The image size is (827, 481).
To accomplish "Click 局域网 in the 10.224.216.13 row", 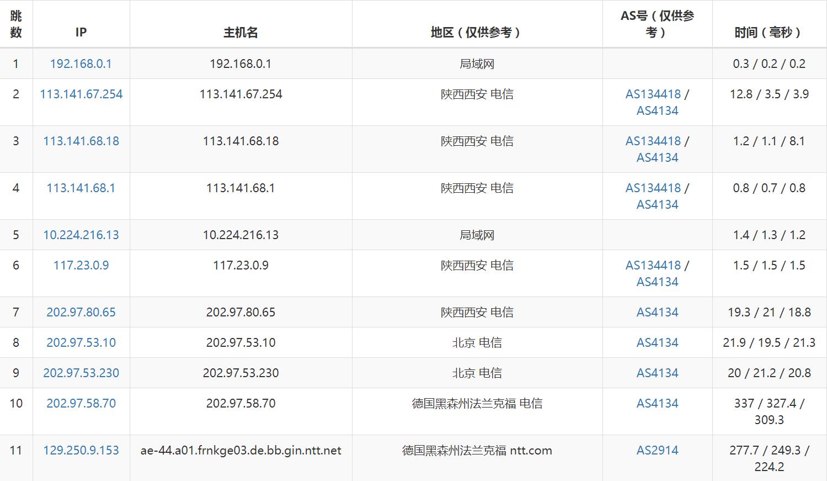I will point(477,235).
